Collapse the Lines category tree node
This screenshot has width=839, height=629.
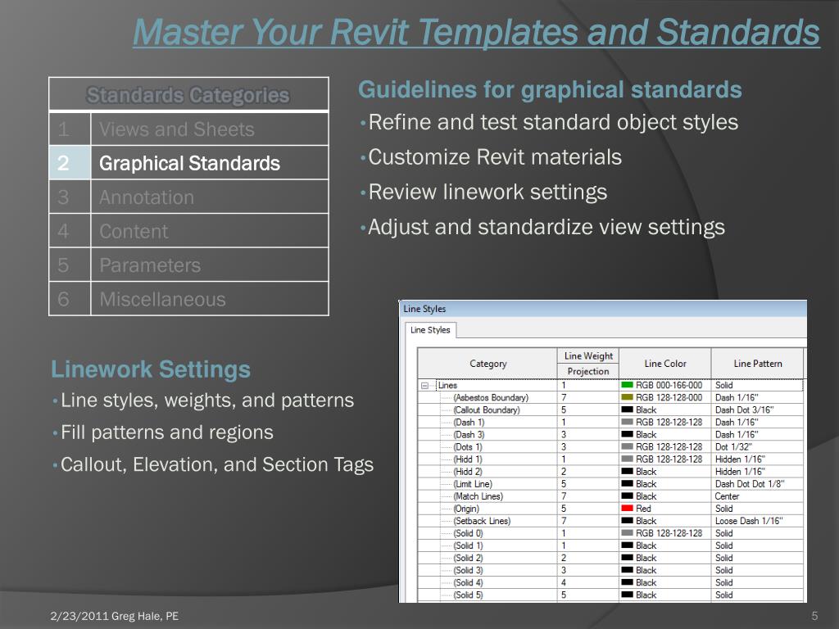pyautogui.click(x=425, y=386)
